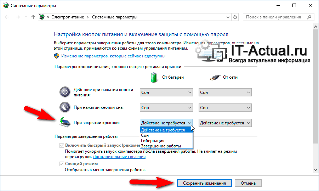
Task: Click the sleep button moon icon
Action: coord(65,107)
